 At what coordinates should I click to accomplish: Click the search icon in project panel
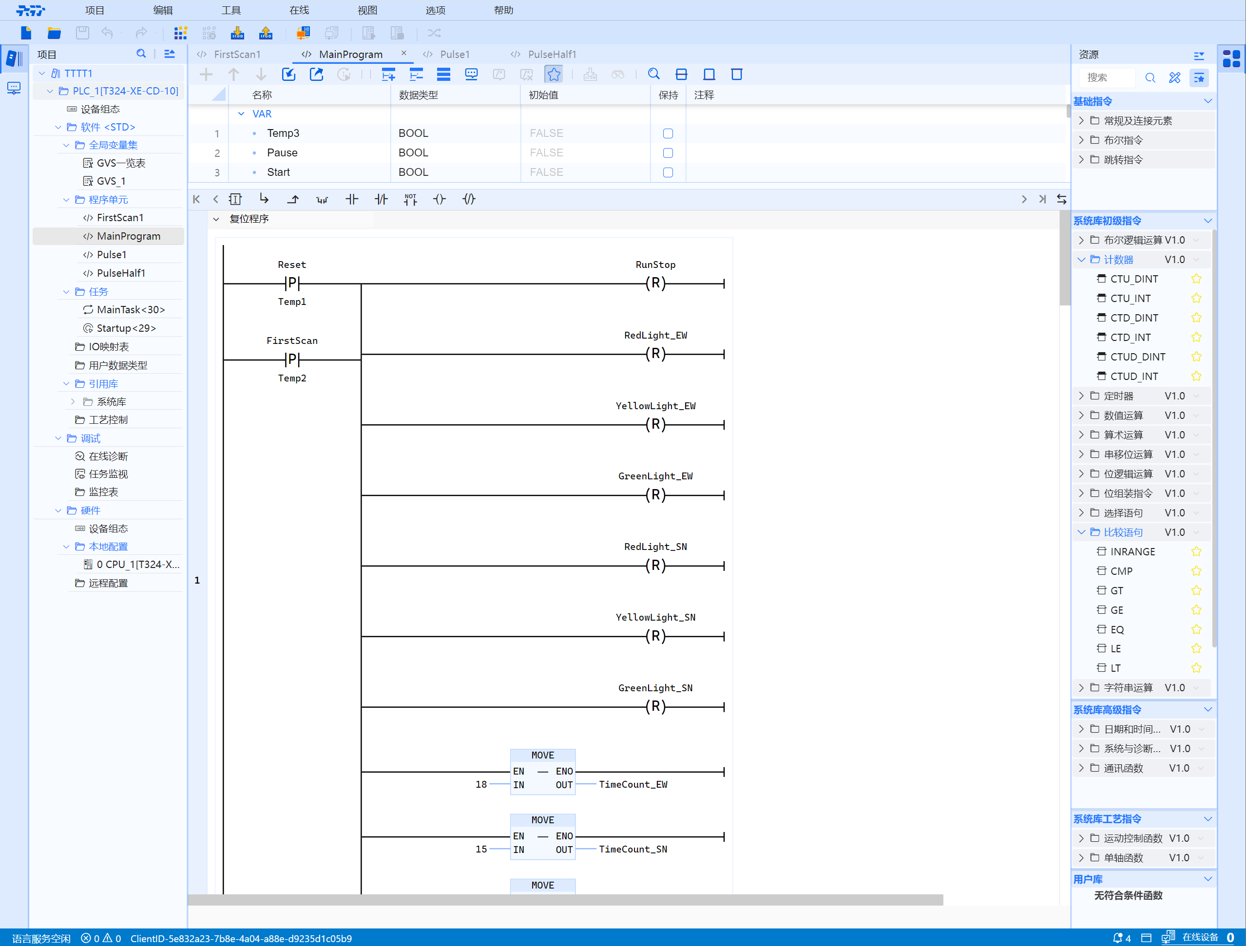pos(141,54)
